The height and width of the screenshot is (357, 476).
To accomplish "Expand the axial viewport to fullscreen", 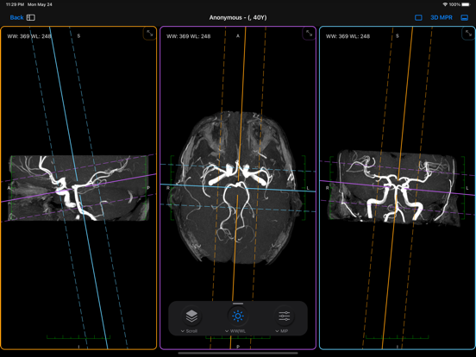I will point(309,34).
